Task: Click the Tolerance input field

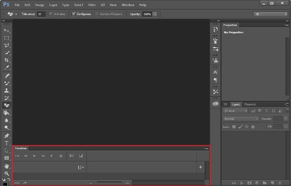Action: tap(41, 14)
